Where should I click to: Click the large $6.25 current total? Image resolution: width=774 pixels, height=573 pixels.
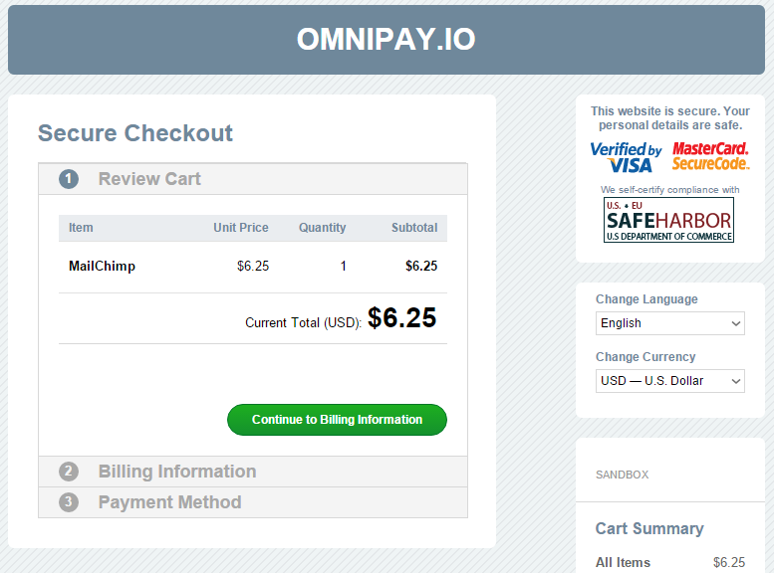(401, 317)
